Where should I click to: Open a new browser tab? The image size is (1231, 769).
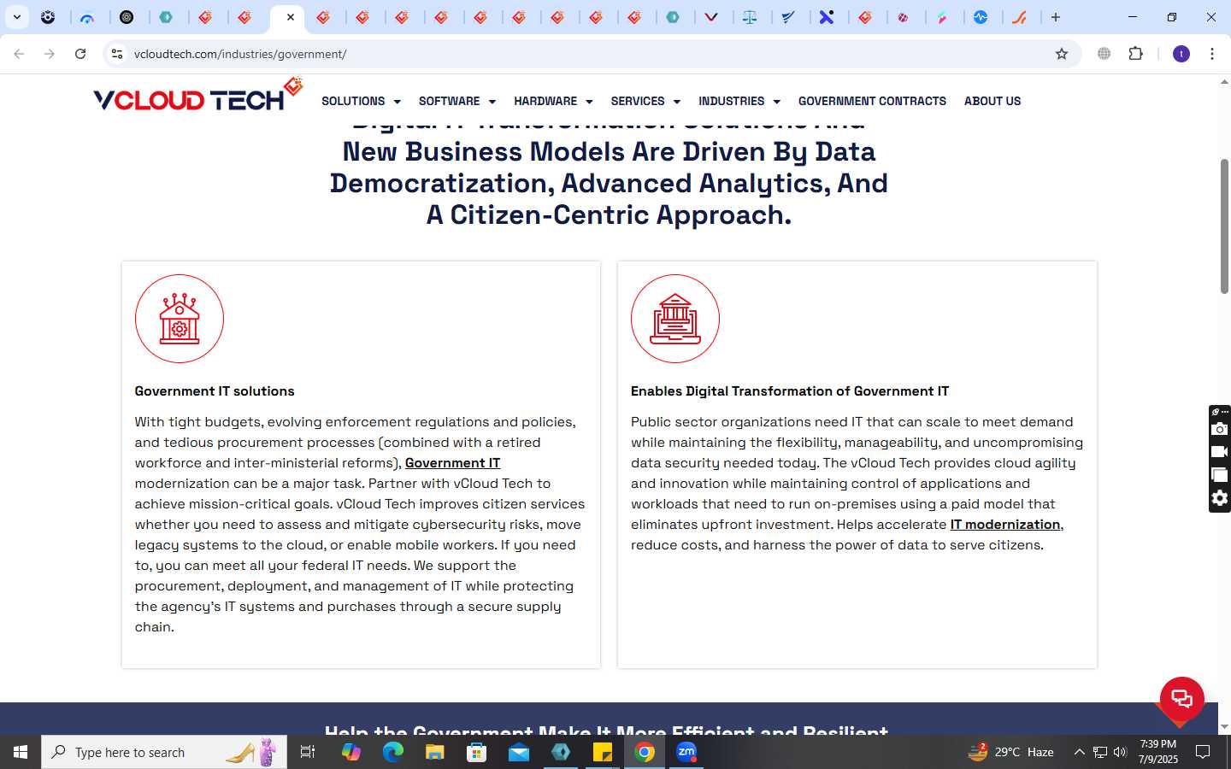coord(1056,17)
